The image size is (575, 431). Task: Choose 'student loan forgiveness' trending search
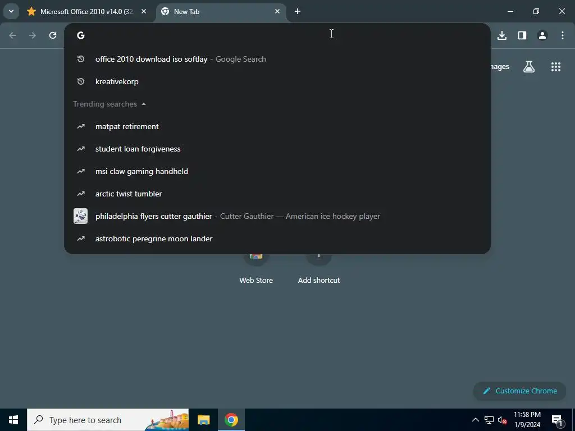click(277, 149)
